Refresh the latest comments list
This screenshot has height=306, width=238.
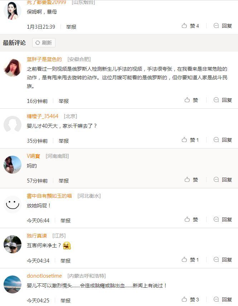(44, 43)
